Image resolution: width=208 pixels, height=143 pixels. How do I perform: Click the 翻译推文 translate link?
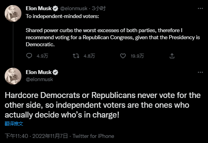(x=14, y=123)
